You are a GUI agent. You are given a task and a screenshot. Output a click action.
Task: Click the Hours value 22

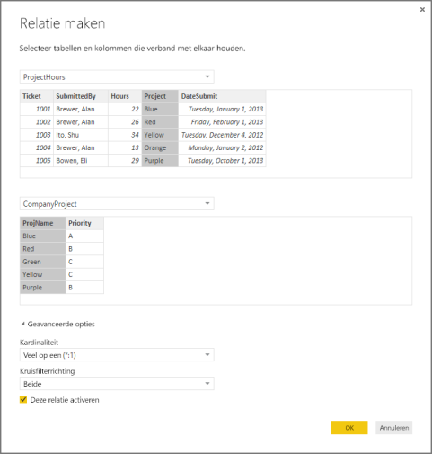(x=125, y=110)
